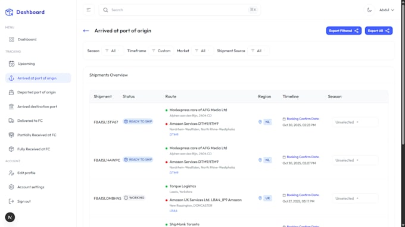Image resolution: width=405 pixels, height=227 pixels.
Task: Open Partially Received at FC page
Action: click(x=38, y=135)
